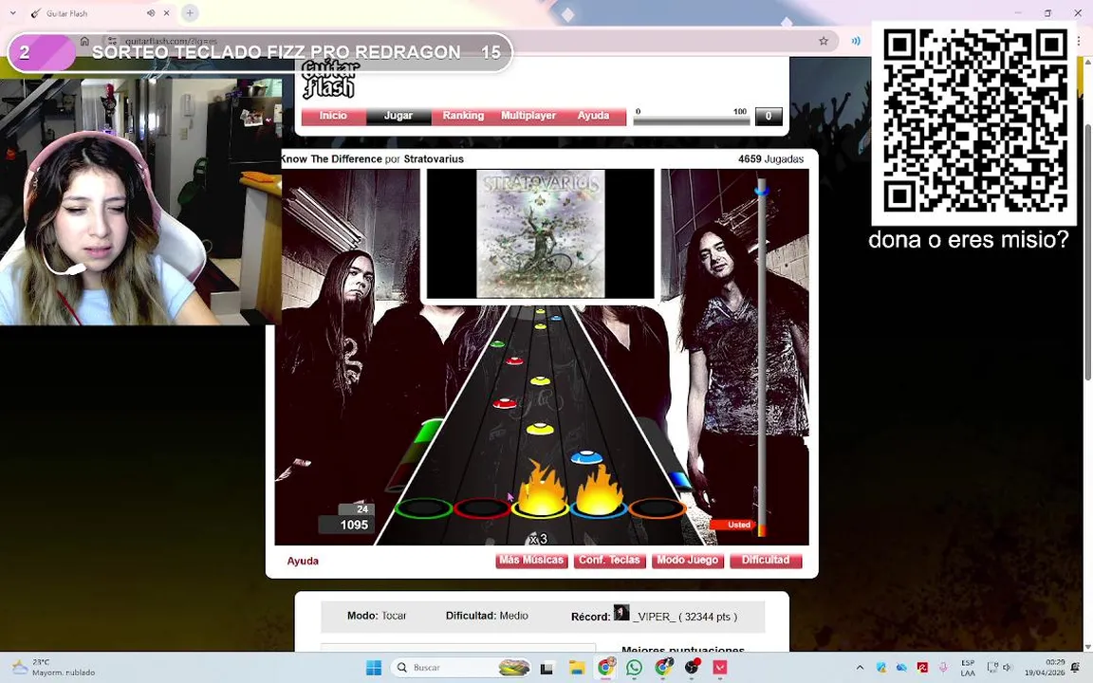The height and width of the screenshot is (683, 1093).
Task: Mute the Guitar Flash tab audio
Action: [151, 13]
